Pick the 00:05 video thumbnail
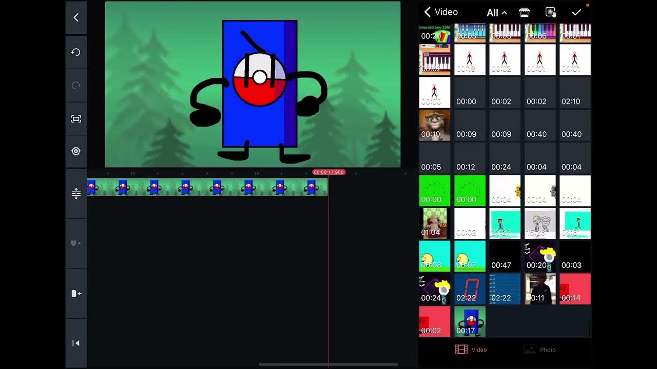Image resolution: width=657 pixels, height=369 pixels. click(435, 158)
